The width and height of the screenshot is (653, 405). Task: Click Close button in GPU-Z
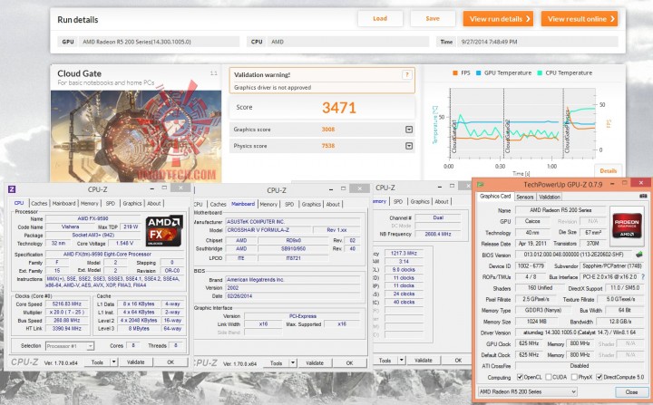click(x=631, y=391)
